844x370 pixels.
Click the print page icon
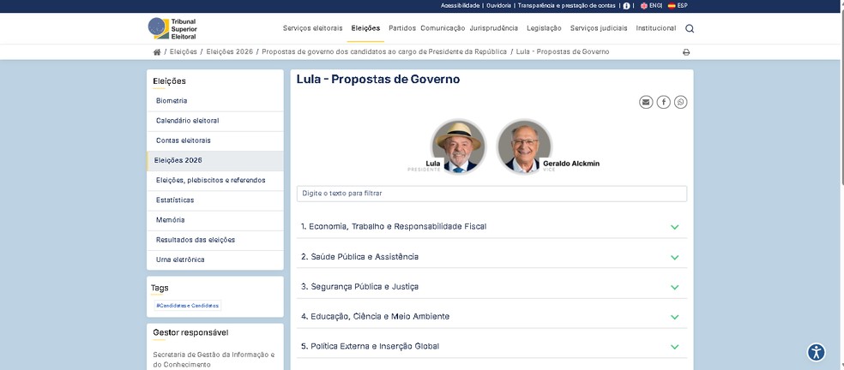[686, 52]
